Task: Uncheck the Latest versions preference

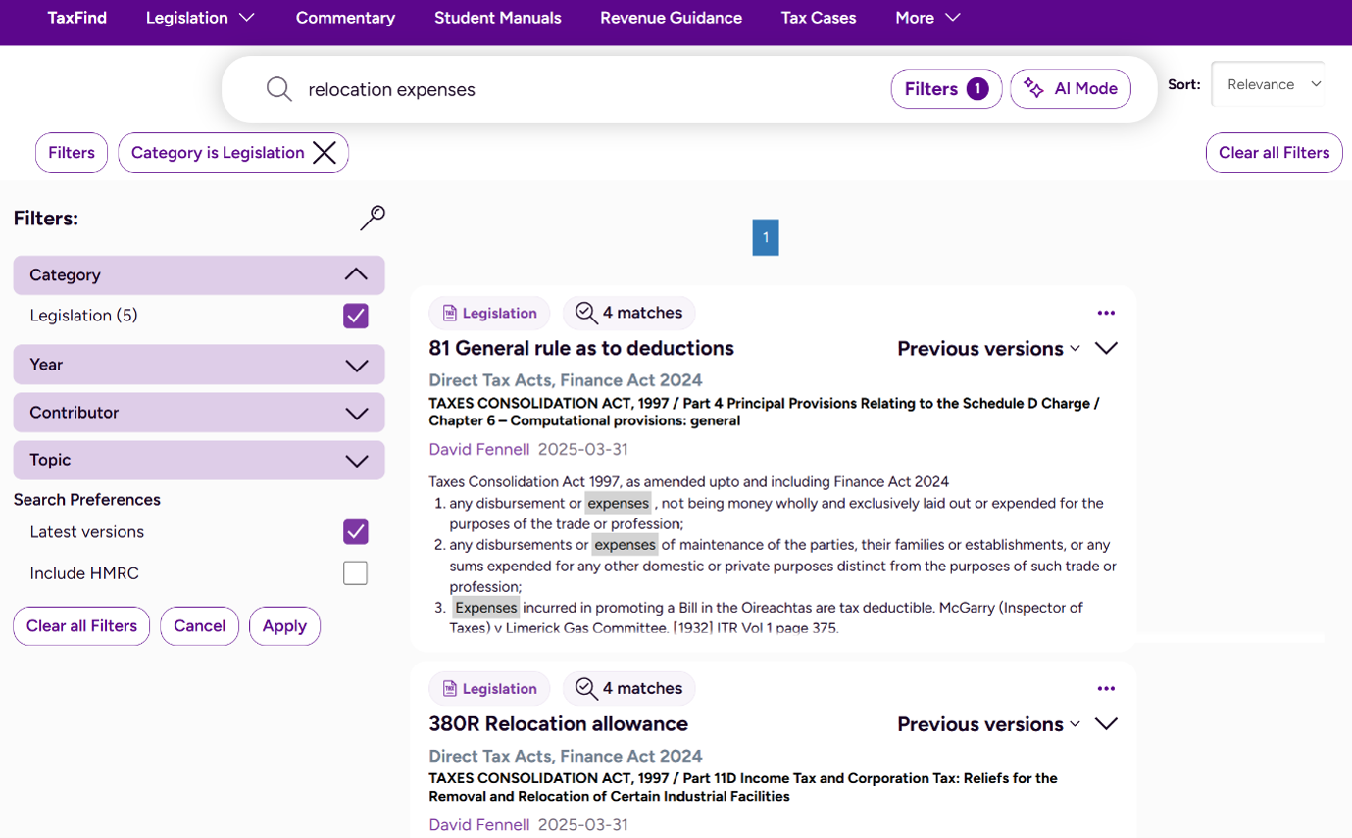Action: click(x=356, y=532)
